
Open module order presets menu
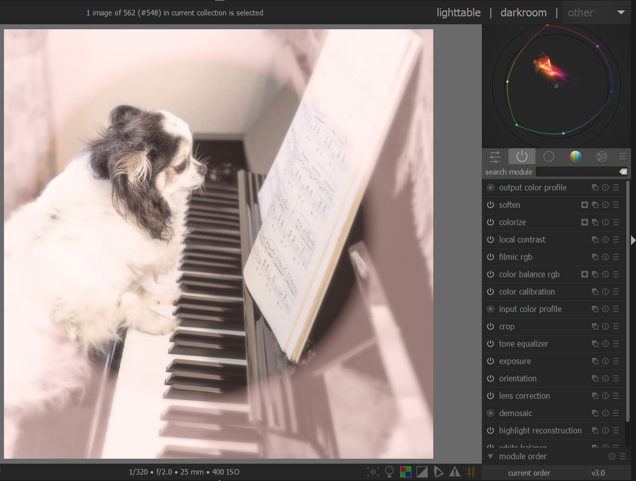coord(622,456)
